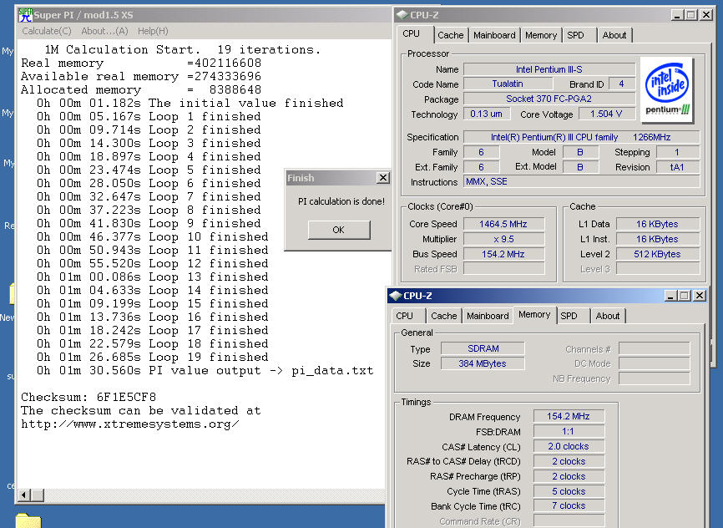This screenshot has height=528, width=723.
Task: Click the 'PI calculation is done!' message
Action: [x=341, y=201]
